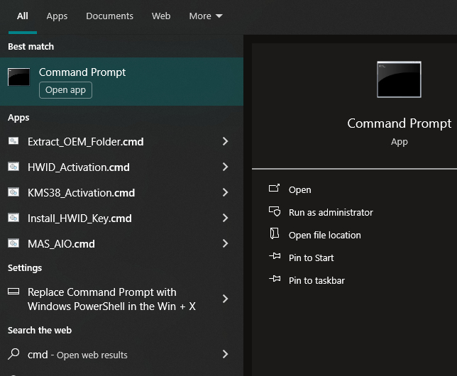Screen dimensions: 457x376
Task: Click Open in the preview pane
Action: (299, 189)
